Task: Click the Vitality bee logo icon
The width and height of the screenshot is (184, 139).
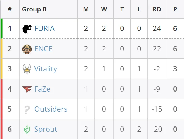Action: tap(27, 69)
